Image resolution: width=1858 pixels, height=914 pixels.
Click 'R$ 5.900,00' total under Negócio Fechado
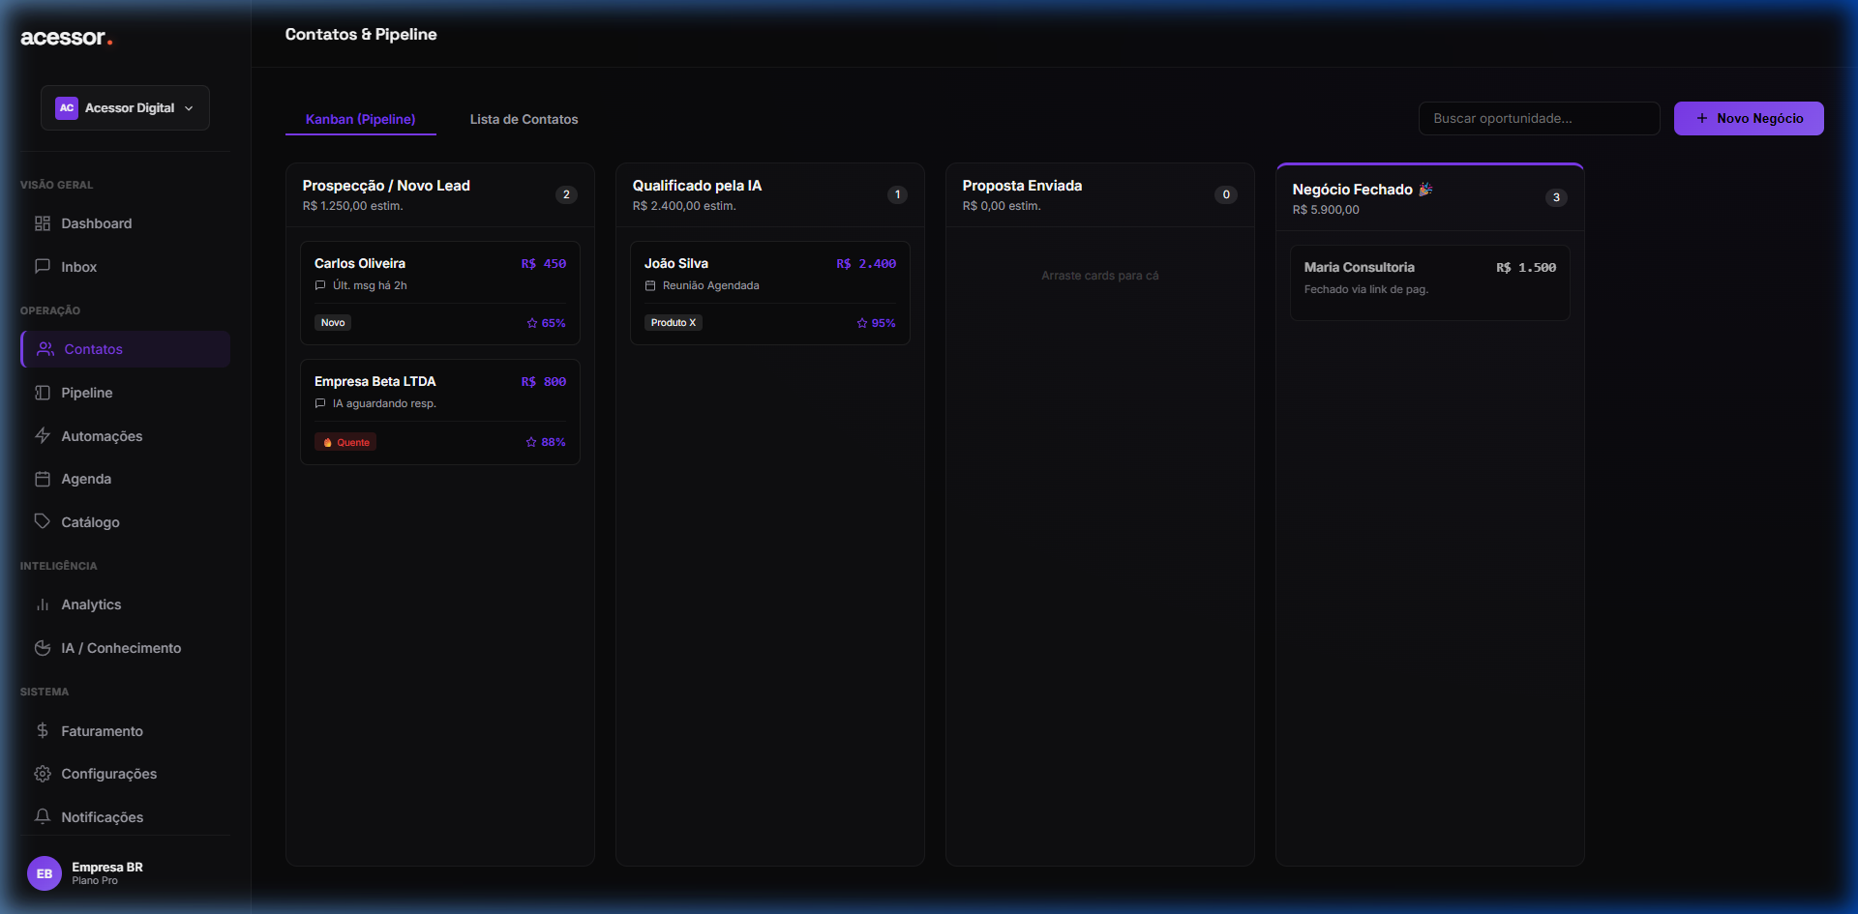pyautogui.click(x=1326, y=210)
